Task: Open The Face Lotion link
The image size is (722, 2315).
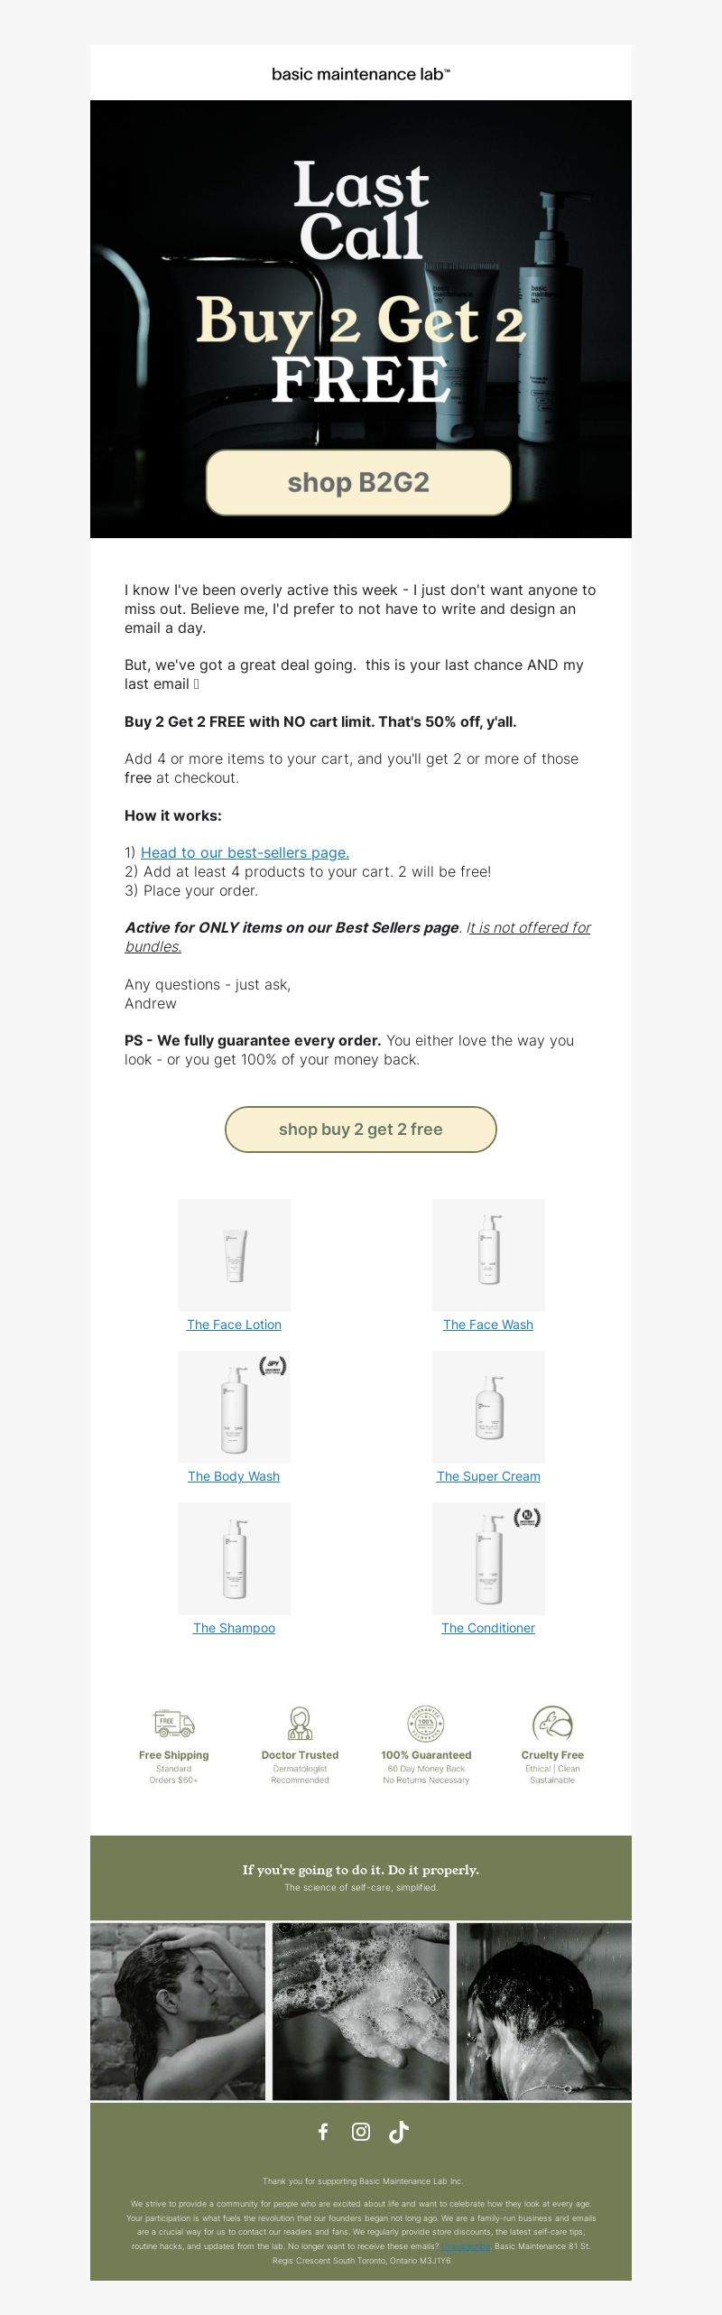Action: pyautogui.click(x=234, y=1325)
